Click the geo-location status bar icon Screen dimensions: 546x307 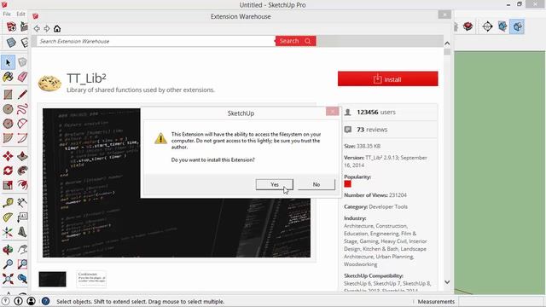coord(6,301)
